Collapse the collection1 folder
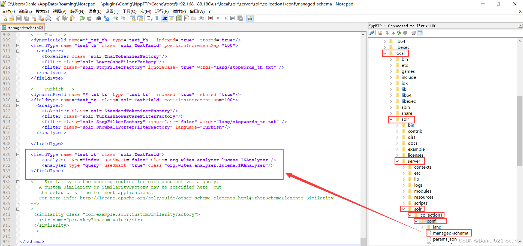 pos(410,215)
